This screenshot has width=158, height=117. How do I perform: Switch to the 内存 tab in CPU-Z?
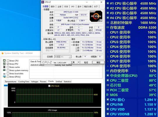(66, 6)
